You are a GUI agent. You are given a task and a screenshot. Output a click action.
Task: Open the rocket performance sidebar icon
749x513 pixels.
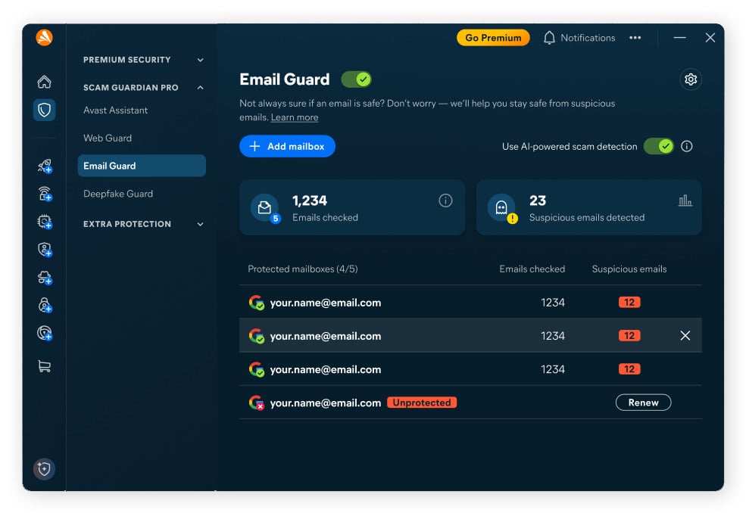(x=45, y=166)
